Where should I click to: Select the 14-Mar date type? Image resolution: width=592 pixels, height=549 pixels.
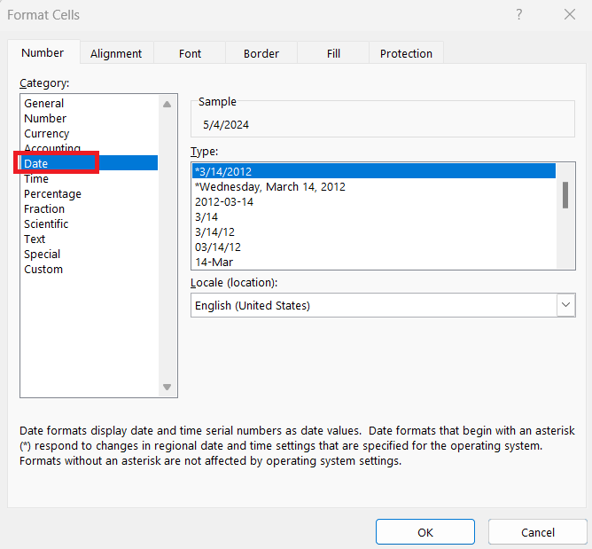(x=374, y=262)
